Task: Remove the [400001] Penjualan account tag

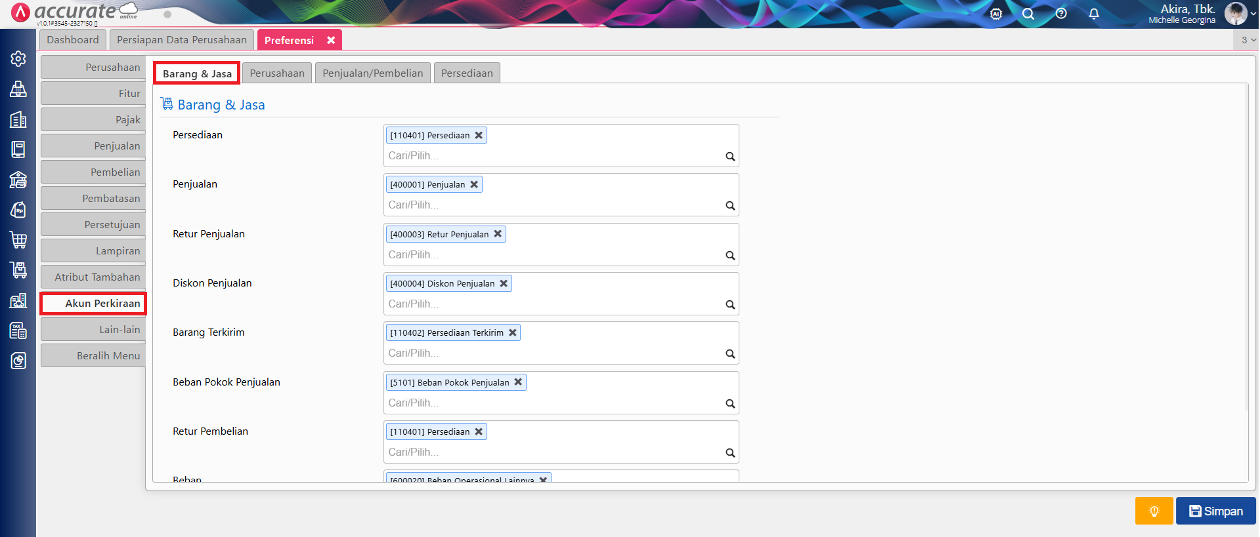Action: coord(474,185)
